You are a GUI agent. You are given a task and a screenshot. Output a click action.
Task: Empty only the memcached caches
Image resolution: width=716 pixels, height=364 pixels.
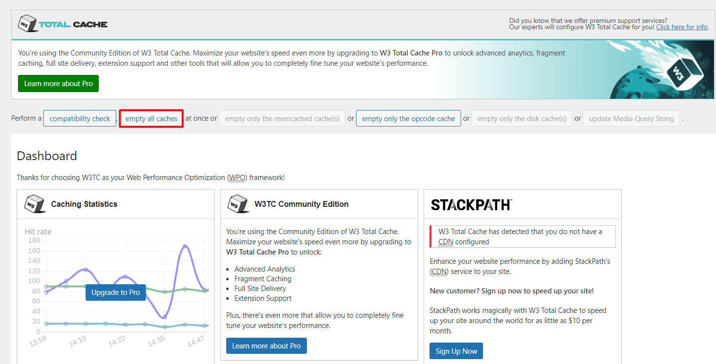pyautogui.click(x=282, y=118)
